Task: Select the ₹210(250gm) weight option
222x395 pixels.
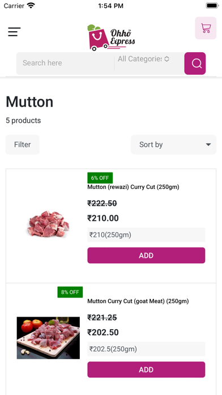Action: [146, 235]
